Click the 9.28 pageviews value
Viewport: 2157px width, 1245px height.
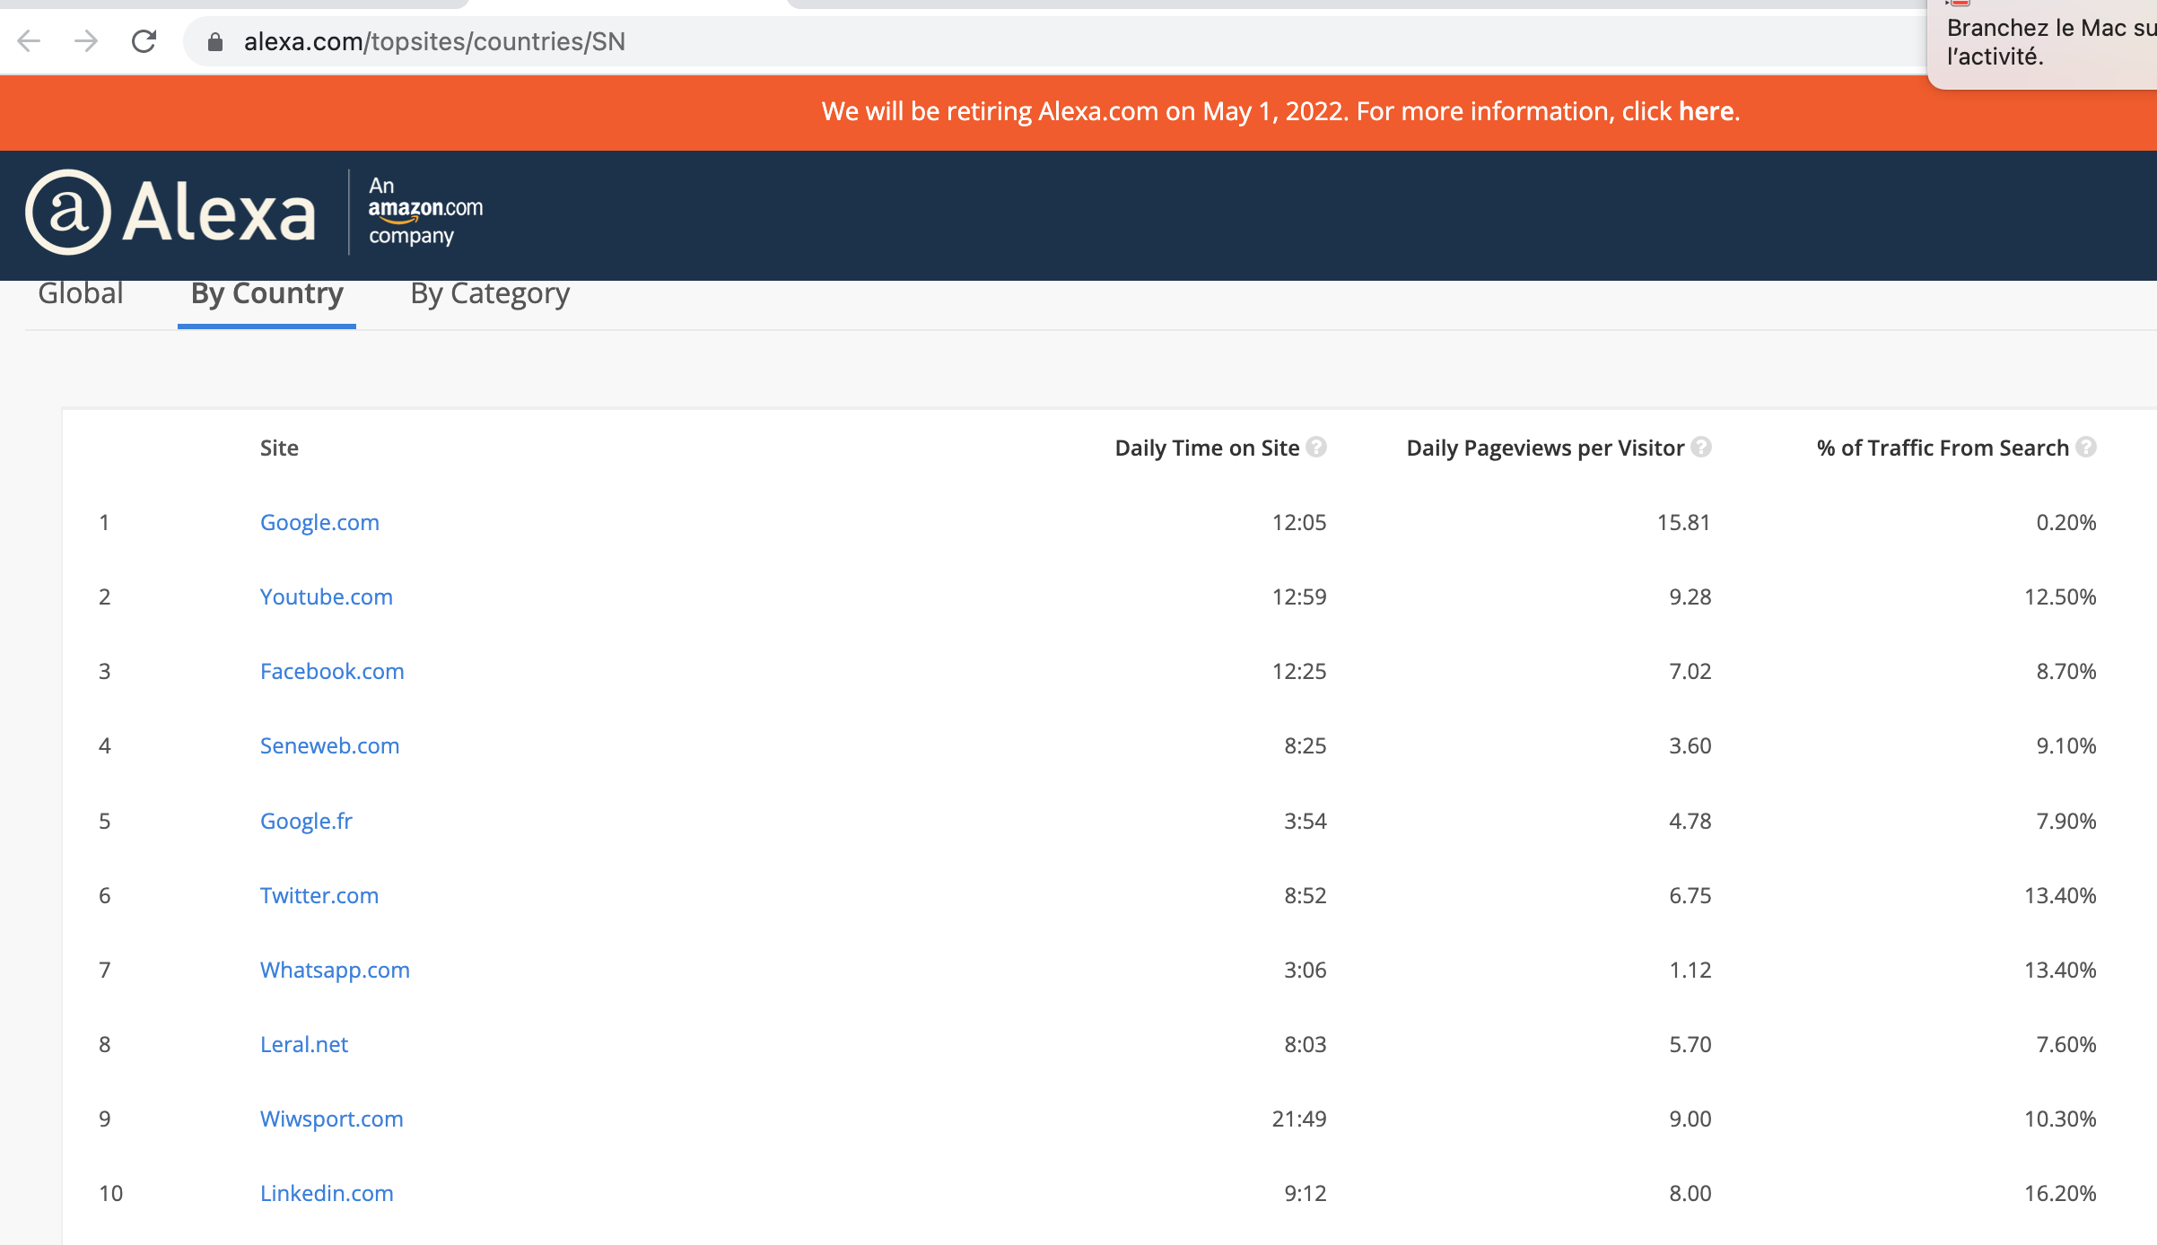click(1690, 596)
